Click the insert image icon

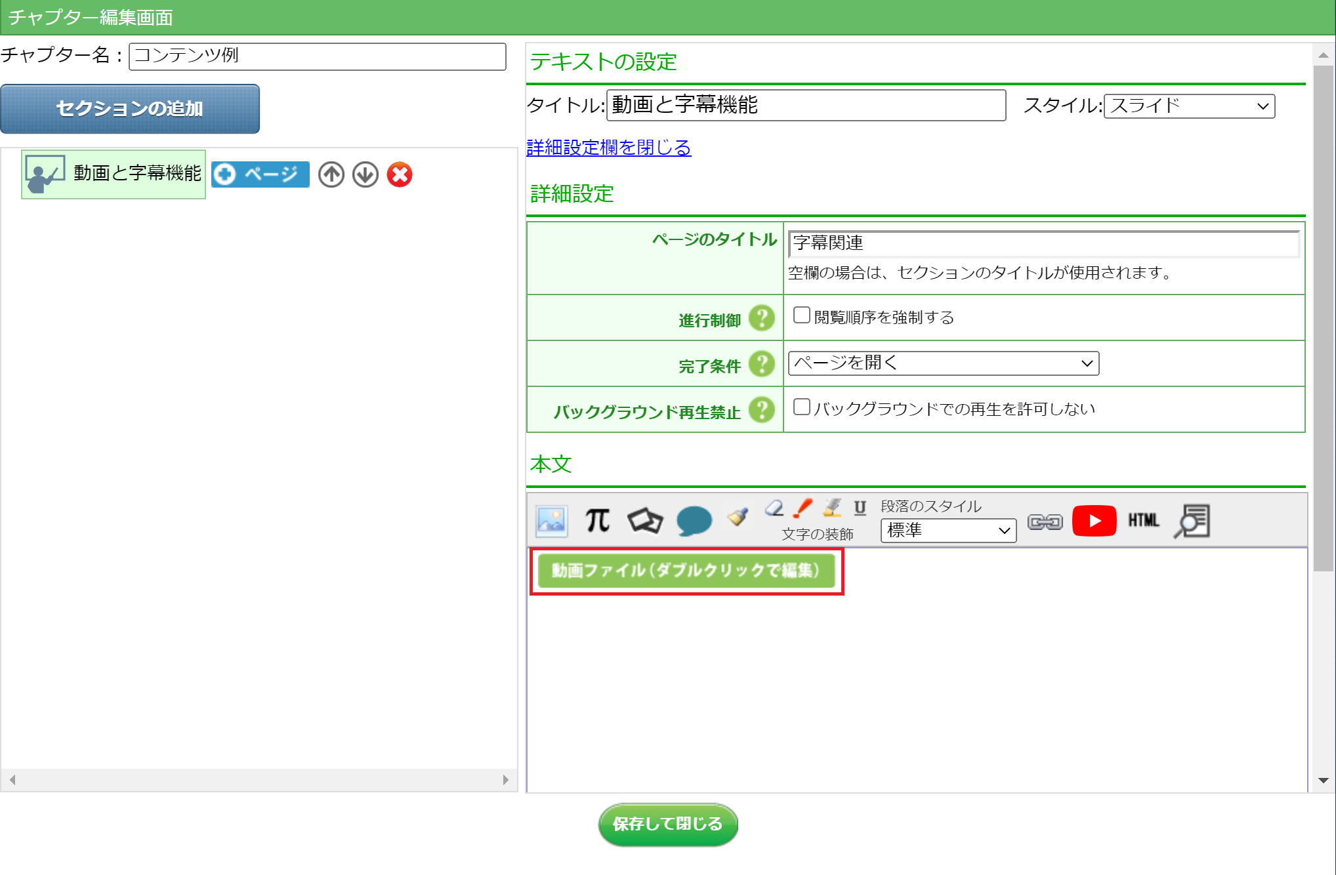tap(551, 521)
